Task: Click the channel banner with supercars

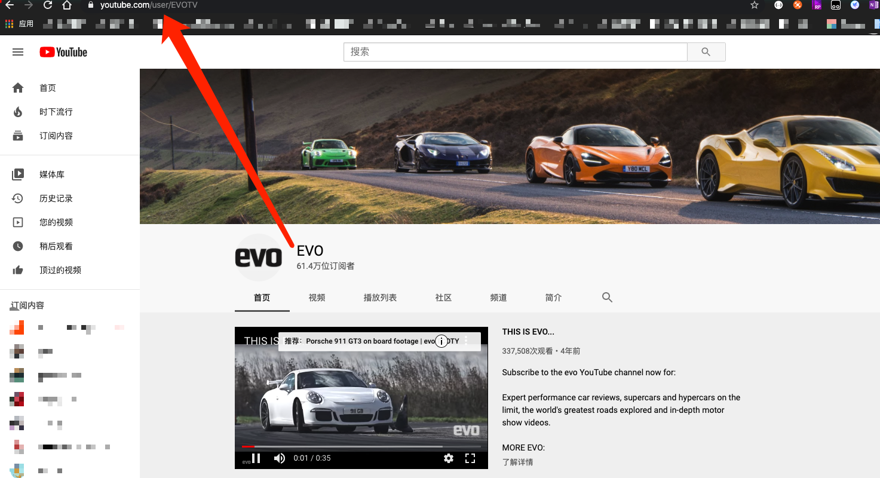Action: (510, 146)
